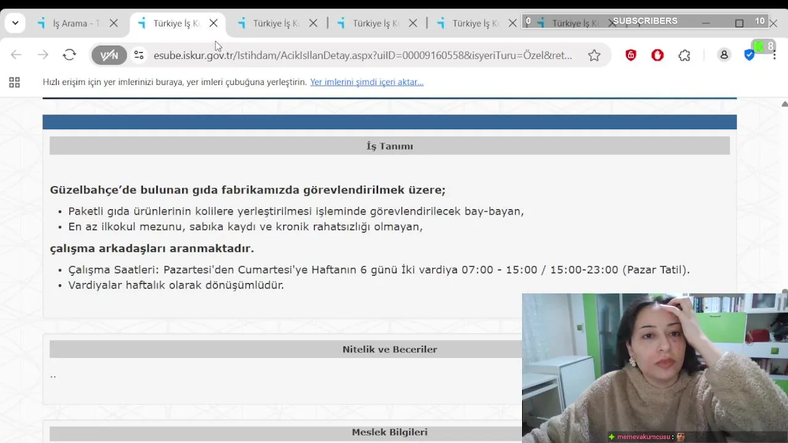
Task: Click the 'İş Tanımı' section header
Action: (x=390, y=146)
